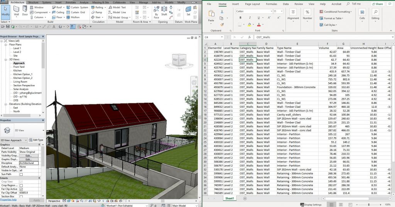This screenshot has height=207, width=395.
Task: Click the insert function fx icon
Action: point(250,37)
